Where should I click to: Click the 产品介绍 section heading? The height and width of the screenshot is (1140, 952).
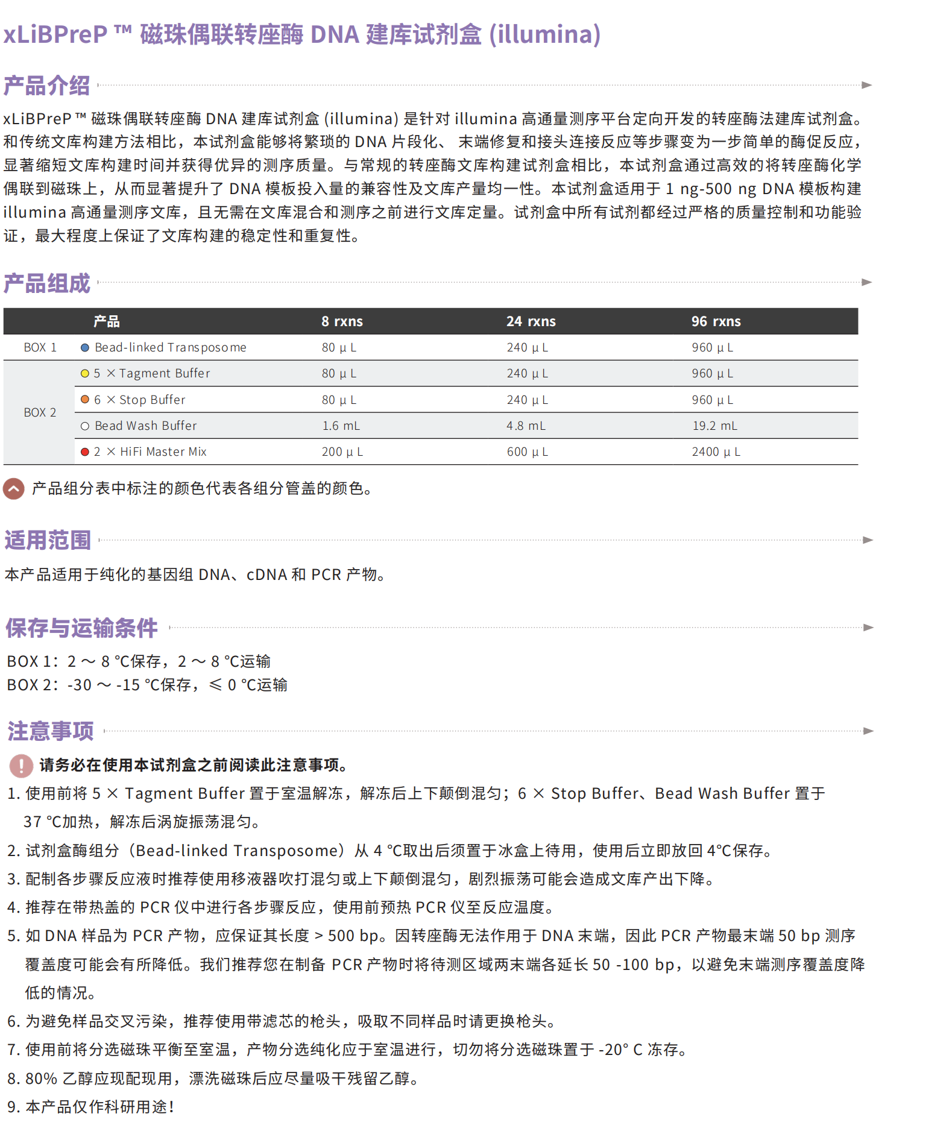47,85
